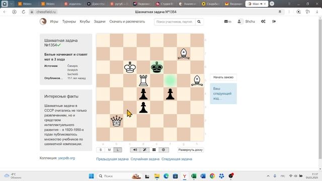Open Microsoft Edge from taskbar
322x181 pixels.
(166, 176)
